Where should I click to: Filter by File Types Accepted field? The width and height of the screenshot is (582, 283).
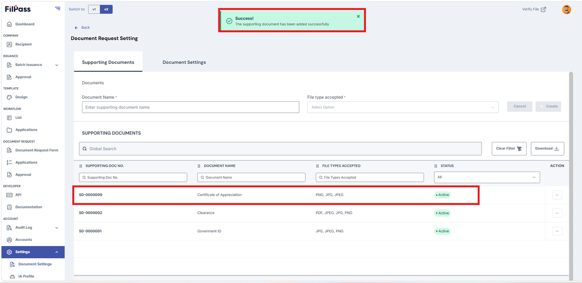pos(370,177)
